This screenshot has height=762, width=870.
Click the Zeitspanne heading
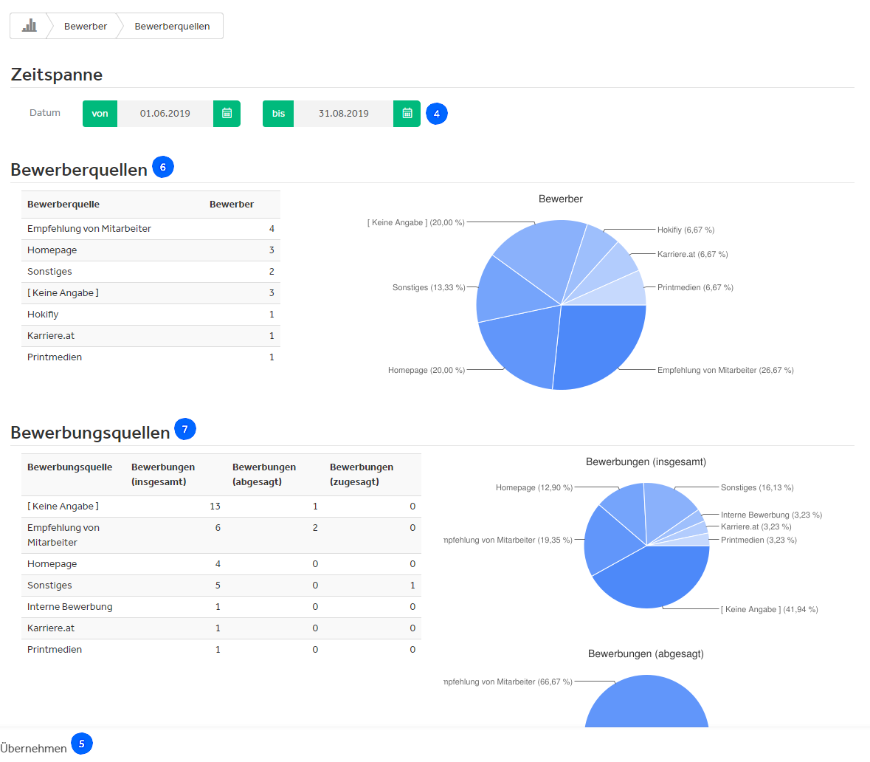point(57,75)
